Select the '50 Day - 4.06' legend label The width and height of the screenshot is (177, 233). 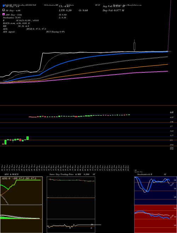13,10
